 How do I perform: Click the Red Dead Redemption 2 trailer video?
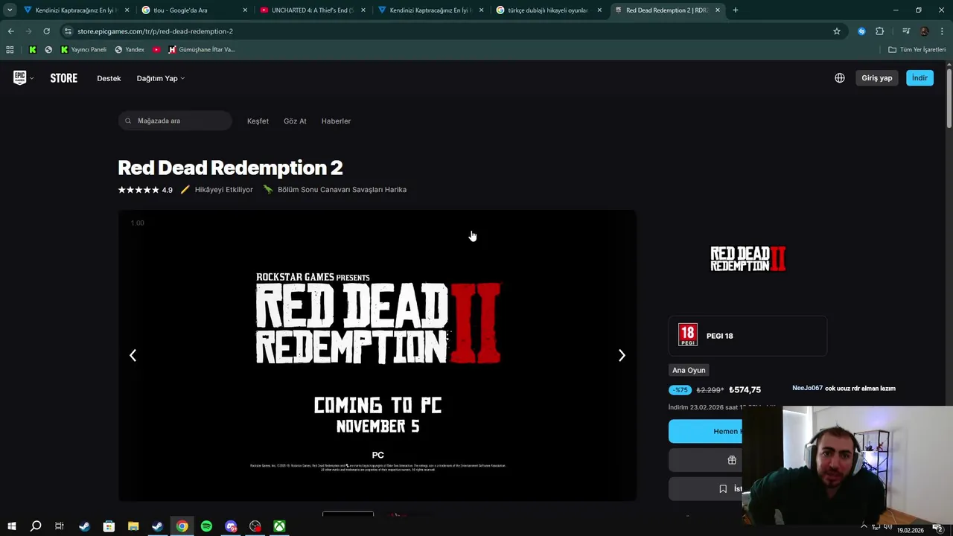click(377, 356)
